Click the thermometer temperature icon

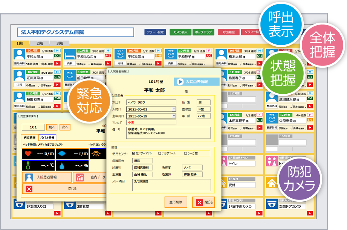[28, 165]
